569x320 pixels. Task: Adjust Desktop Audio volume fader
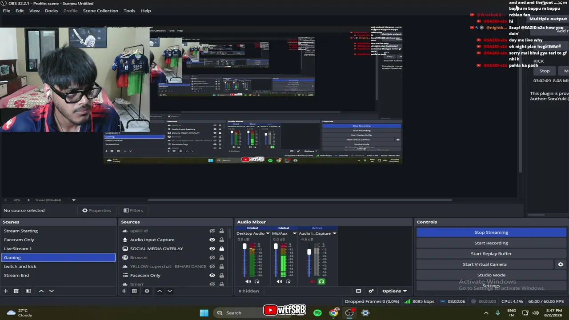[x=244, y=247]
